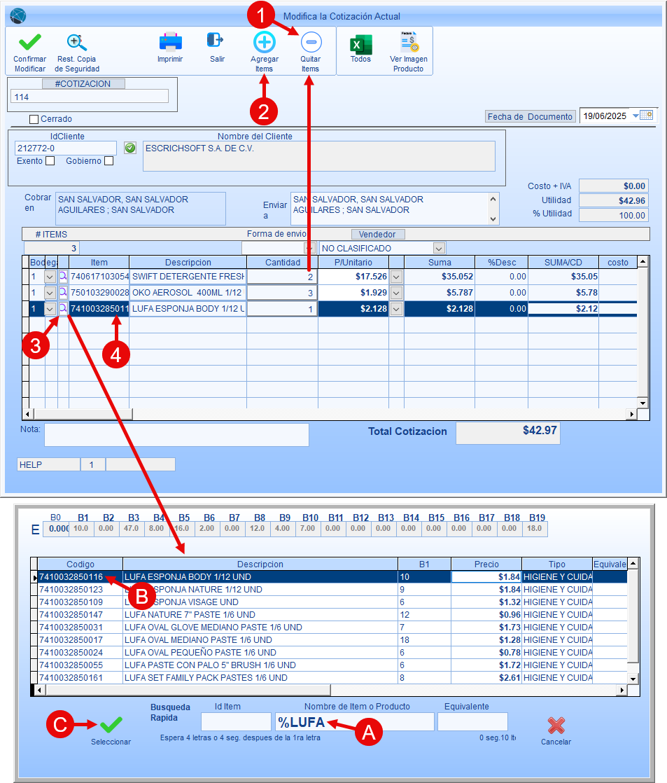667x783 pixels.
Task: Click Fecha de Documento label button
Action: pyautogui.click(x=531, y=116)
